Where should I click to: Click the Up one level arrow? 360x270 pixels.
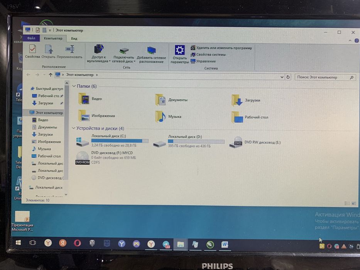point(51,75)
